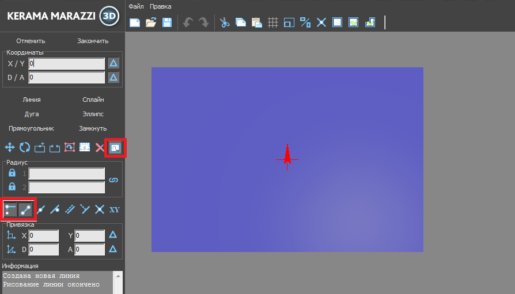Toggle the endpoint snap icon
515x294 pixels.
(x=25, y=209)
